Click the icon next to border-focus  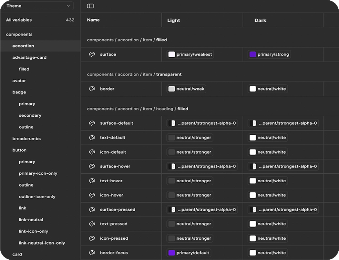[92, 252]
